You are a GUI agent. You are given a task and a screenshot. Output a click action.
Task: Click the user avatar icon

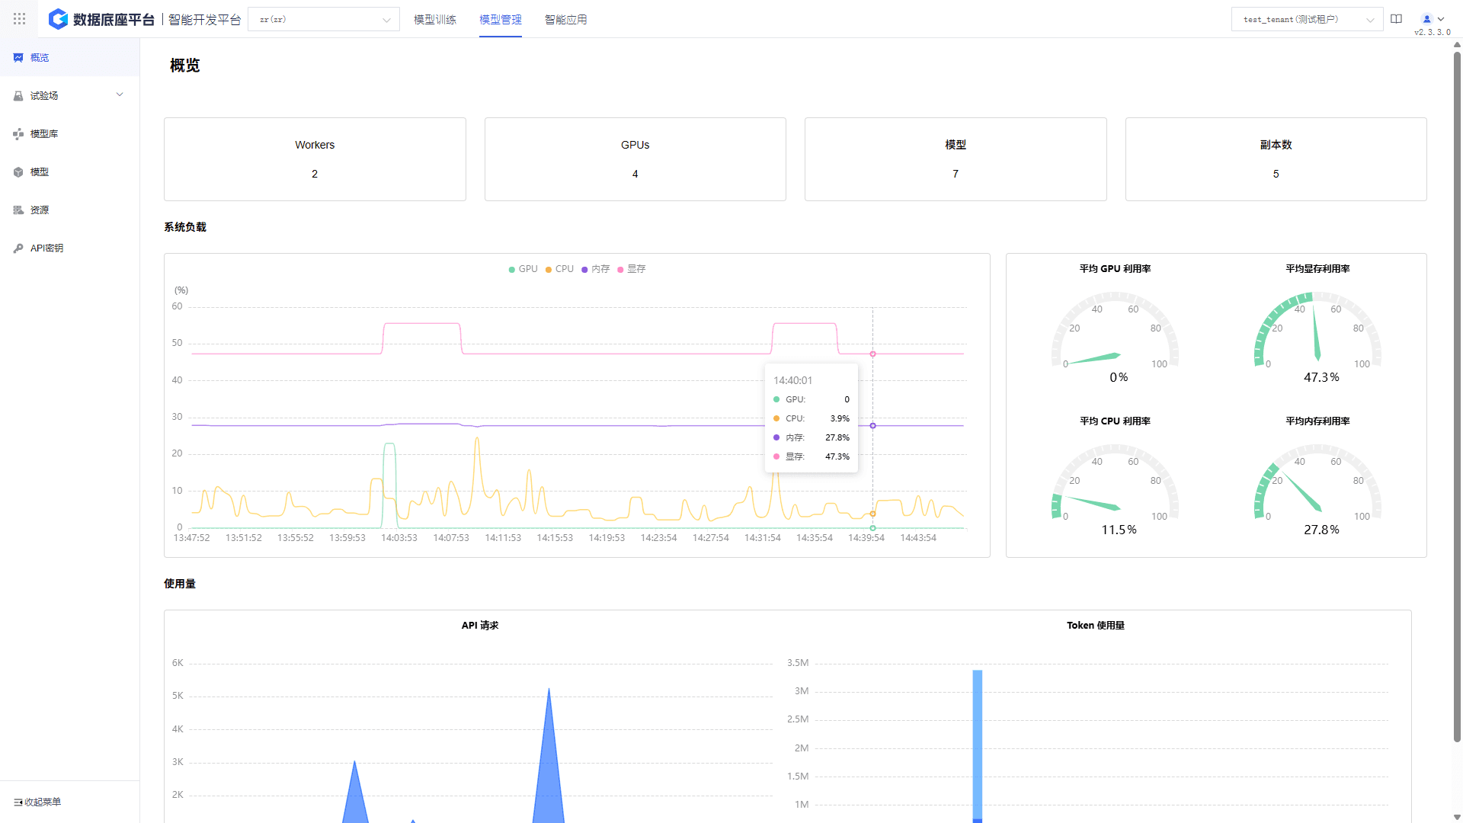(1427, 19)
